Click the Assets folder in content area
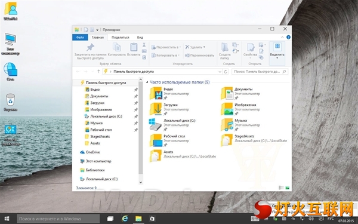Image resolution: width=358 pixels, height=224 pixels. pos(156,156)
